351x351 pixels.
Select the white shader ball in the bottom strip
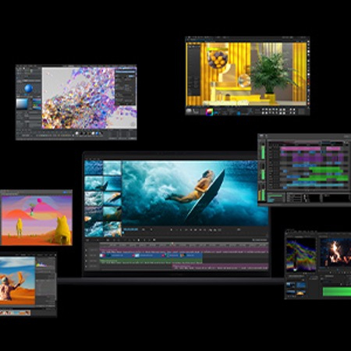tap(77, 133)
